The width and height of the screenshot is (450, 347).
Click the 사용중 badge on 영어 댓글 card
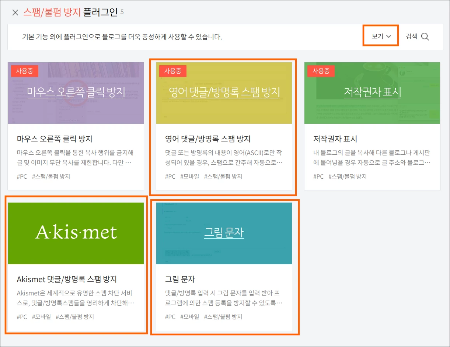(x=172, y=71)
